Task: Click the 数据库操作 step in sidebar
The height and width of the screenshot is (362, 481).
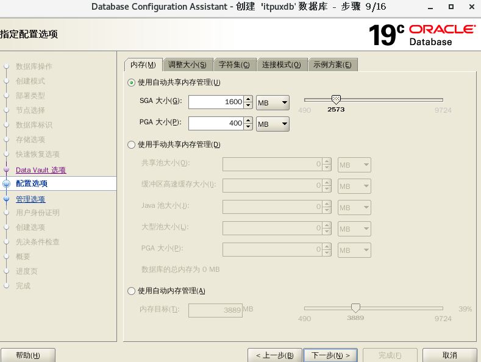Action: (34, 66)
